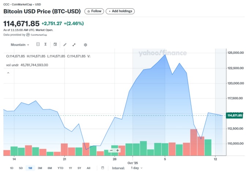The height and width of the screenshot is (172, 249).
Task: Switch to the 1D time range
Action: (x=11, y=168)
